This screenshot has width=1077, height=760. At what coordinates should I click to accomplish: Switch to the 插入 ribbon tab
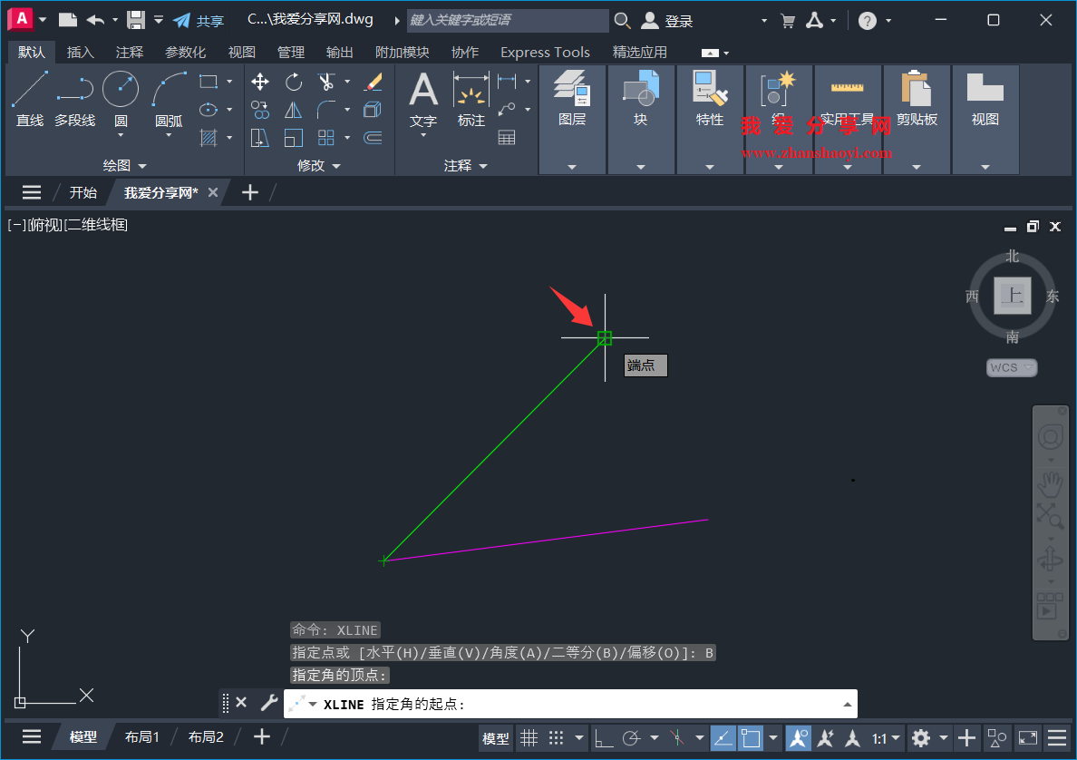click(x=80, y=52)
